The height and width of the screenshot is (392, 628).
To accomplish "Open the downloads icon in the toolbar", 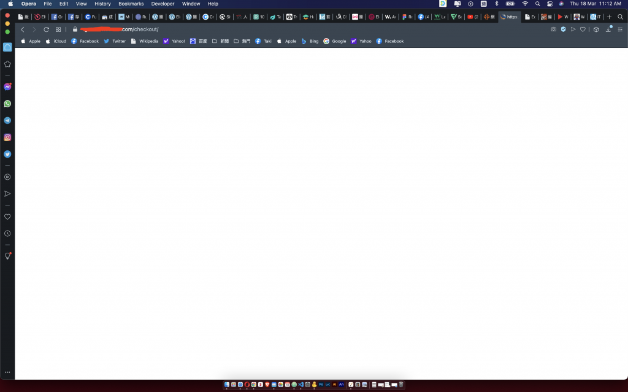I will click(x=608, y=29).
